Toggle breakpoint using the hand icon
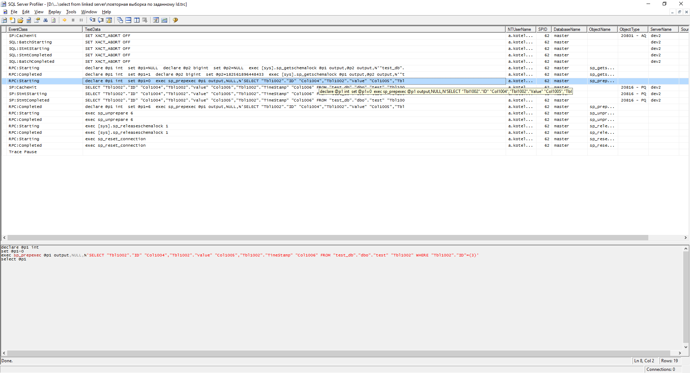 tap(109, 20)
